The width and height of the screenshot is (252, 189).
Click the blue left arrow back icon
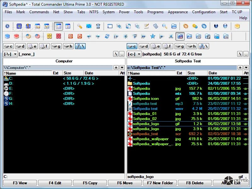[89, 36]
